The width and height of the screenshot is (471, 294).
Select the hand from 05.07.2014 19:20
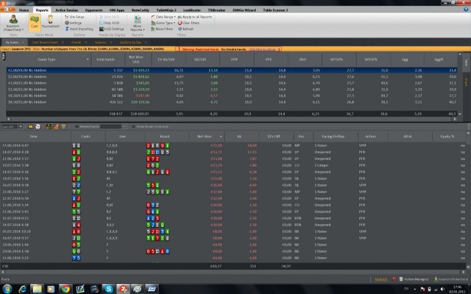(233, 231)
